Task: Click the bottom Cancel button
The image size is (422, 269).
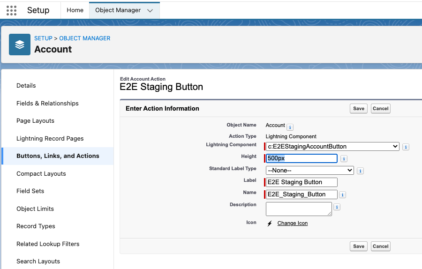Action: tap(380, 246)
